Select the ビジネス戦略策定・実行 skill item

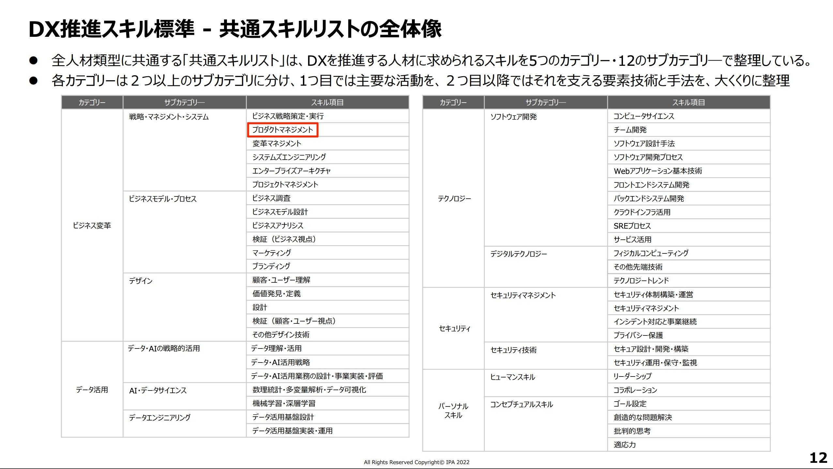click(288, 116)
